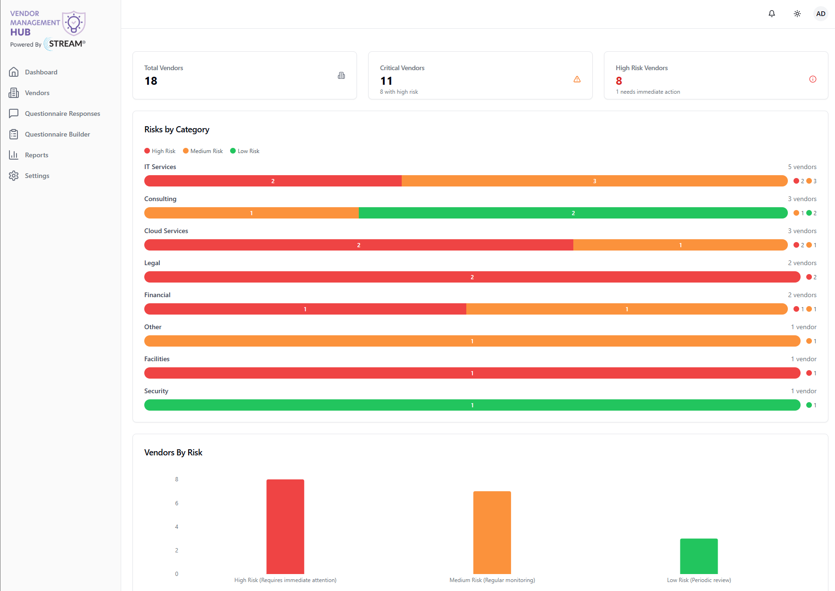Click the Settings gear icon
The image size is (835, 591).
(x=14, y=176)
